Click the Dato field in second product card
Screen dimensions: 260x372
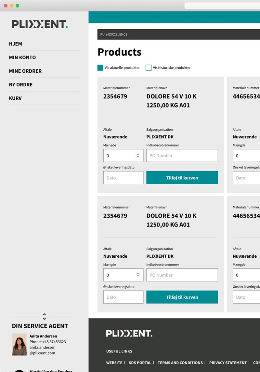[x=123, y=297]
